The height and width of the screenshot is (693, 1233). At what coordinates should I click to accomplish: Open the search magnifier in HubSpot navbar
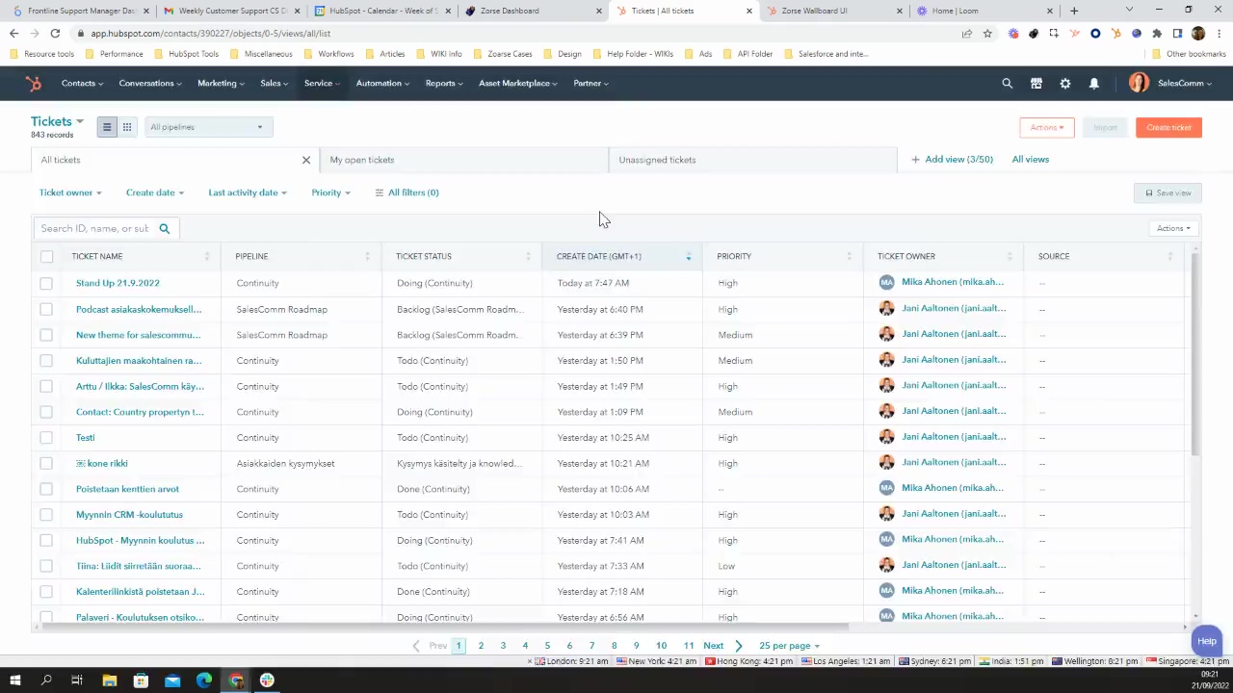pos(1008,84)
